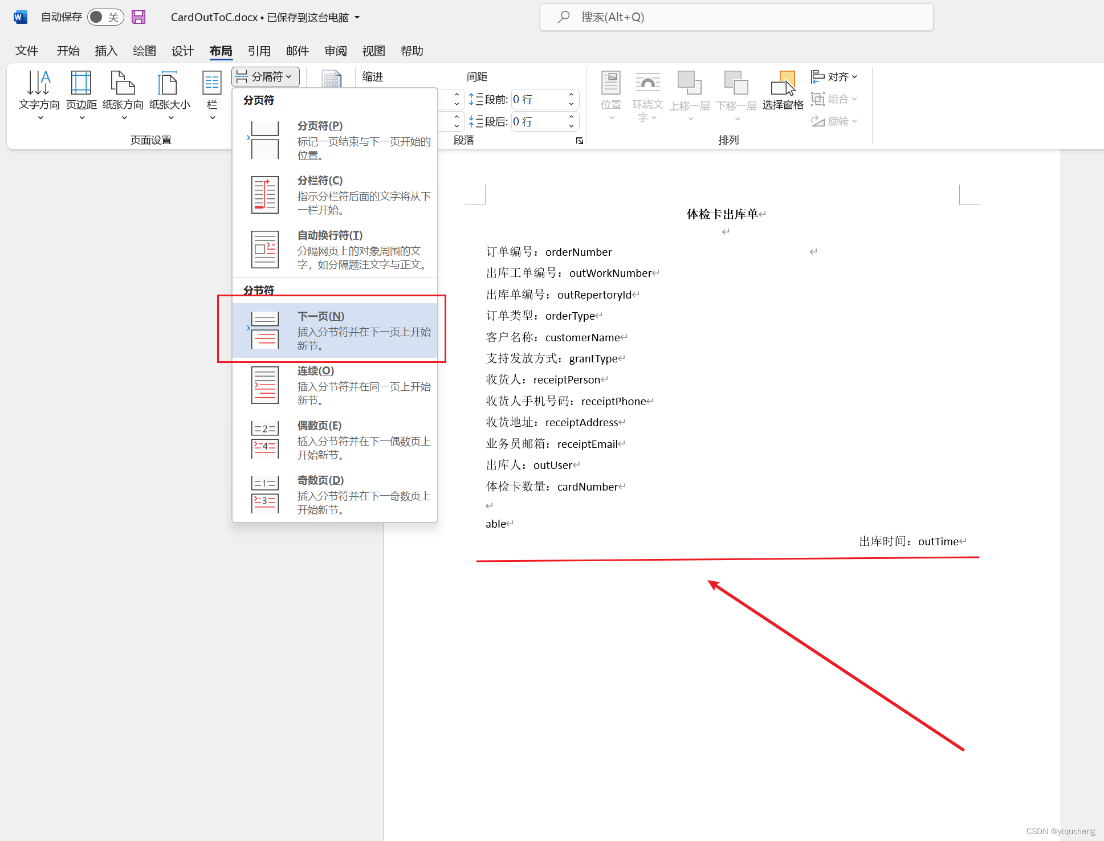Viewport: 1104px width, 841px height.
Task: Click the purple Save icon
Action: click(x=138, y=17)
